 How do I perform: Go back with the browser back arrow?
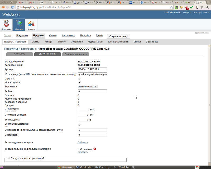[3, 7]
